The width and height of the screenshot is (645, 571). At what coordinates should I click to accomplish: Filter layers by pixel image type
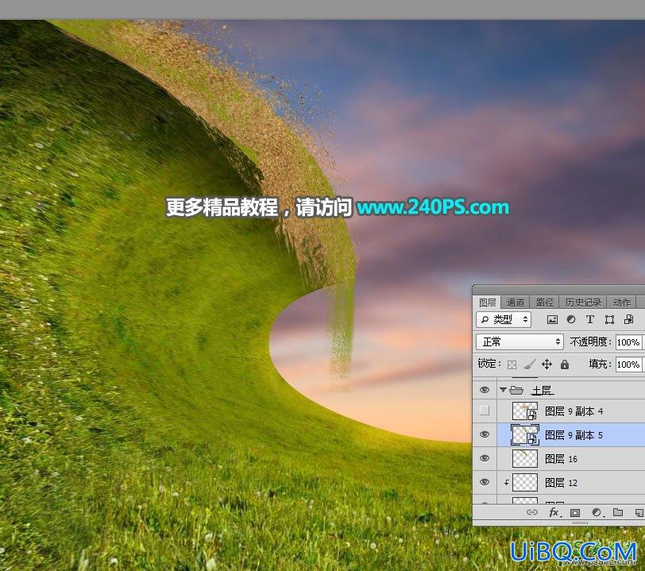click(552, 319)
